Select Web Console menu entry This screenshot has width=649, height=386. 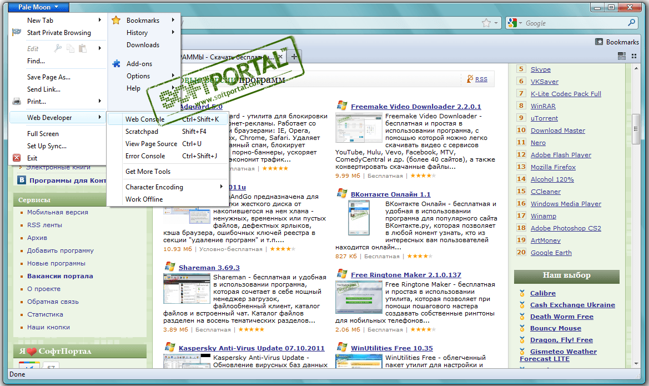coord(168,119)
